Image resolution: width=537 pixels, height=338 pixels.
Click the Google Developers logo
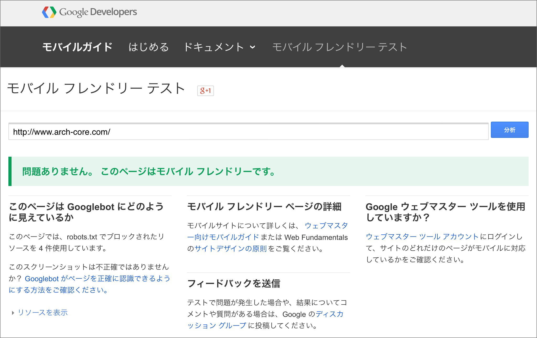tap(89, 12)
